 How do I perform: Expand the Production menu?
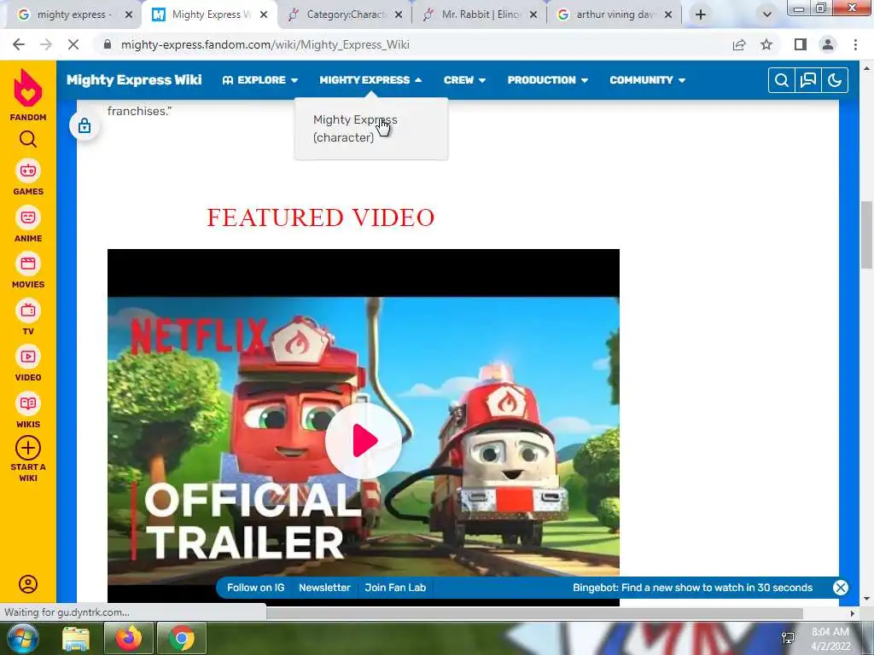[x=548, y=80]
